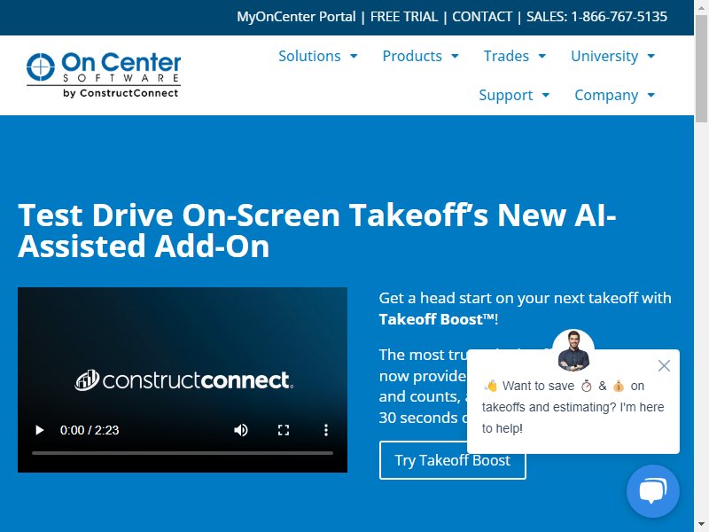
Task: Click the heading Test Drive On-Screen Takeoff's New AI-Assisted Add-On
Action: click(317, 231)
